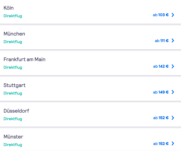View price ab 111 € for München
This screenshot has height=151, width=181.
162,41
